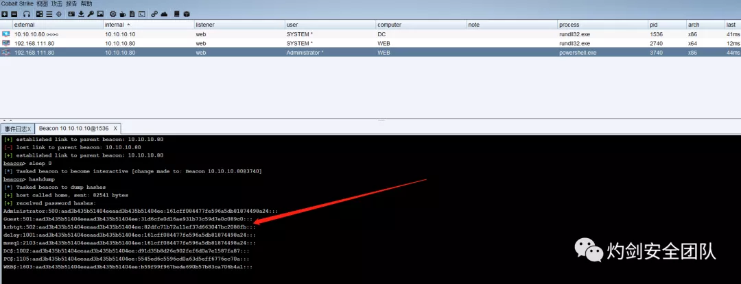Click the powershell.exe process cell
The width and height of the screenshot is (741, 284).
click(x=578, y=53)
